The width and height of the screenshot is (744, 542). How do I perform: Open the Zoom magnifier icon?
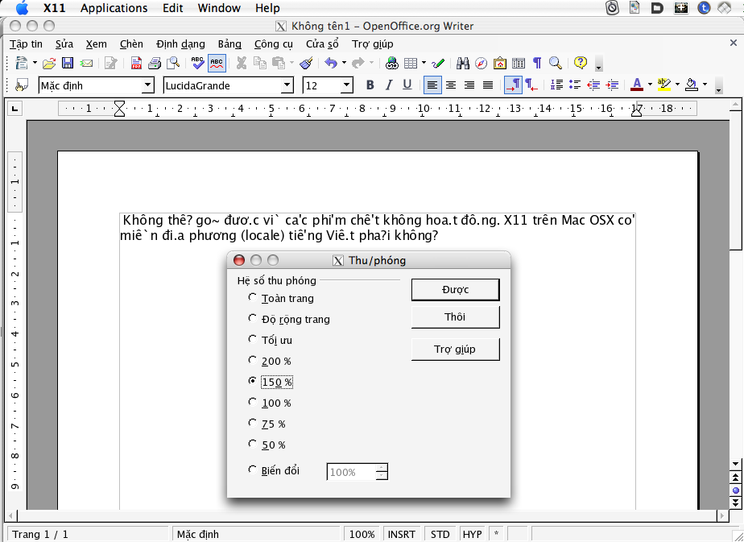click(x=555, y=63)
